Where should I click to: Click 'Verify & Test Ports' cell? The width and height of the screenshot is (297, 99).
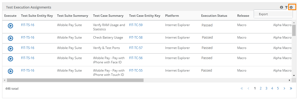(x=106, y=48)
